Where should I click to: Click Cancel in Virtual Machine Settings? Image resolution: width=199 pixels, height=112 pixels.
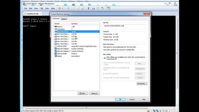point(132,100)
